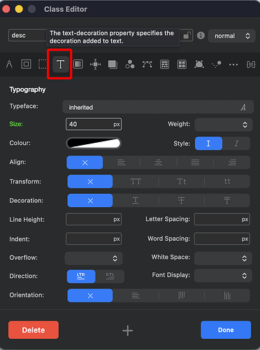260x350 pixels.
Task: Select normal upright Style option
Action: click(208, 143)
